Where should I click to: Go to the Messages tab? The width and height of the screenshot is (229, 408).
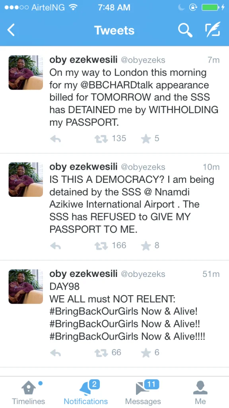[x=143, y=392]
